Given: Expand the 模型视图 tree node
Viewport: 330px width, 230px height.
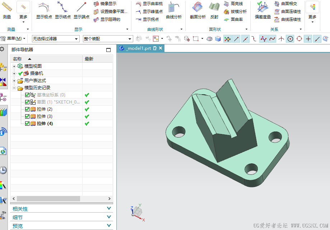Looking at the screenshot, I should pos(14,66).
